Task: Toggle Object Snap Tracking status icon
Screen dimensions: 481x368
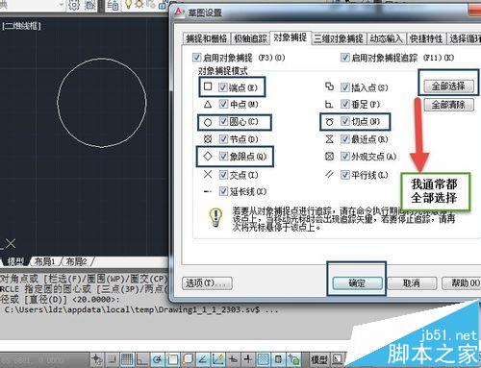Action: 203,359
